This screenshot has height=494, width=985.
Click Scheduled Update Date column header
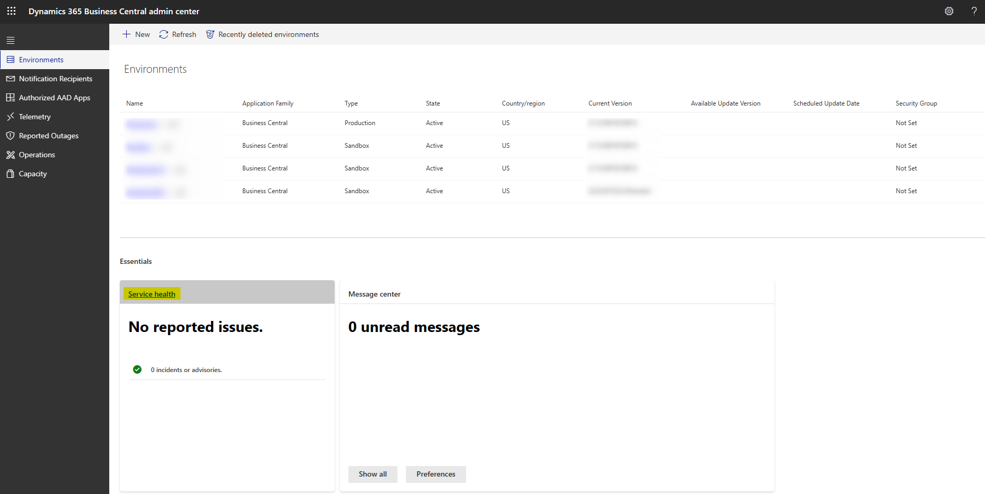click(826, 103)
